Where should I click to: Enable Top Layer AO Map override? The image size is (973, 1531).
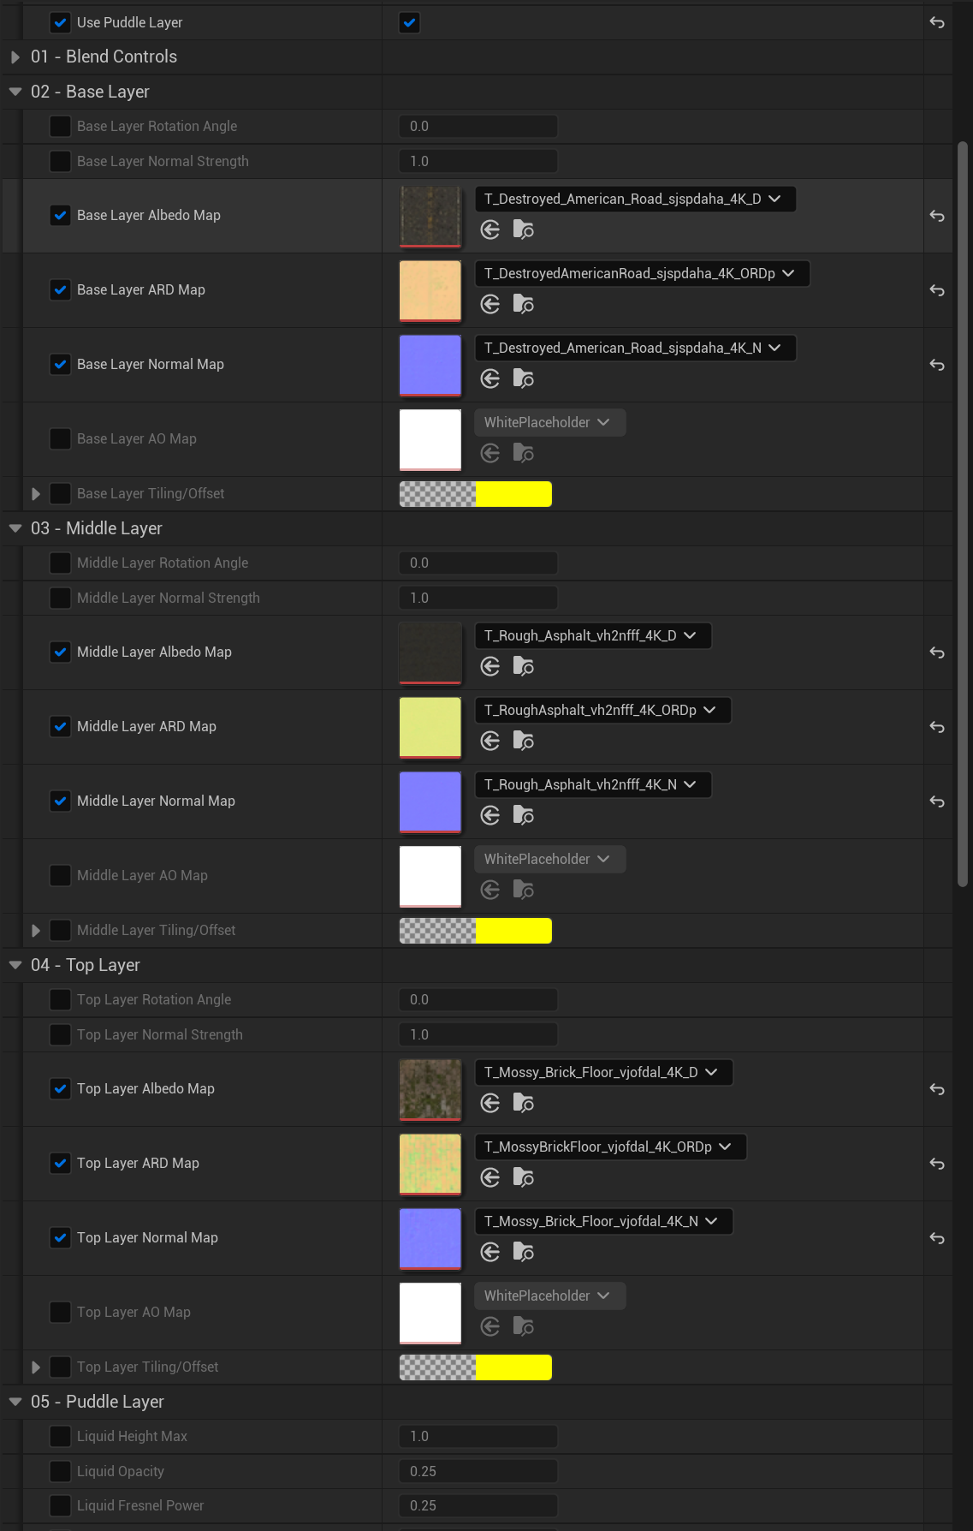60,1312
